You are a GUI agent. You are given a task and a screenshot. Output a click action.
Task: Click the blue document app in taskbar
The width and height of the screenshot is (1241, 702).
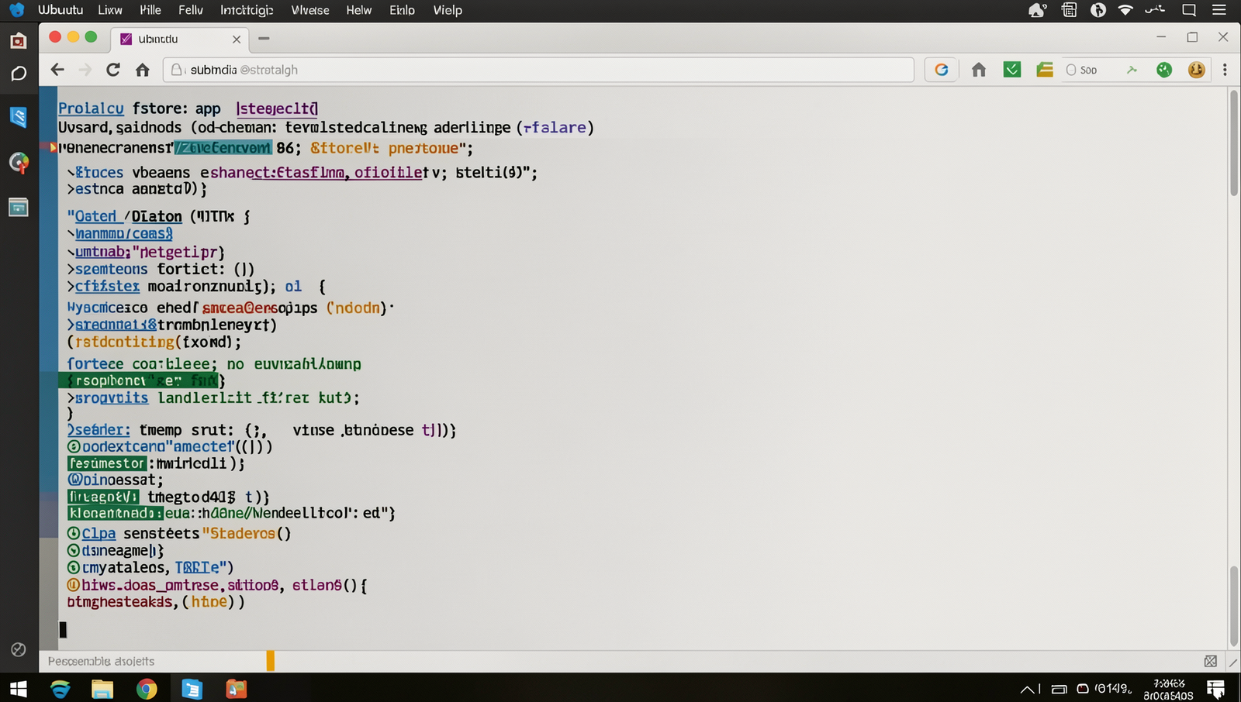[x=192, y=688]
